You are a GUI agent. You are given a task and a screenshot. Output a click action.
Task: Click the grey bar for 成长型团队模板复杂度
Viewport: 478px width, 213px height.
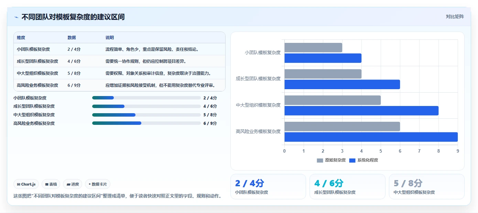point(323,74)
